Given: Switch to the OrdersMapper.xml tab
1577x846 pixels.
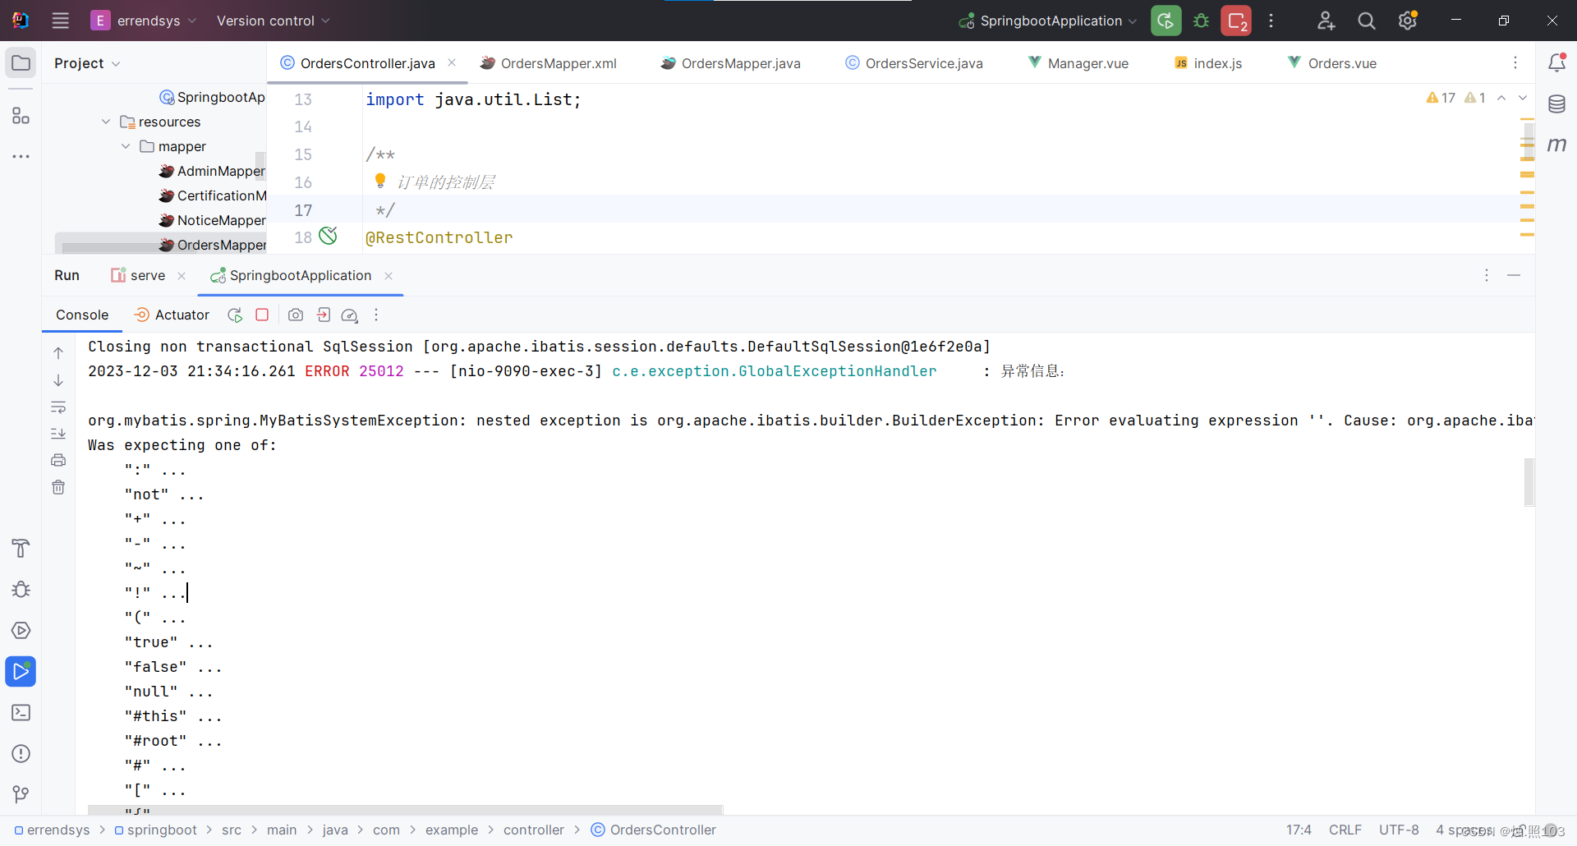Looking at the screenshot, I should (x=559, y=62).
